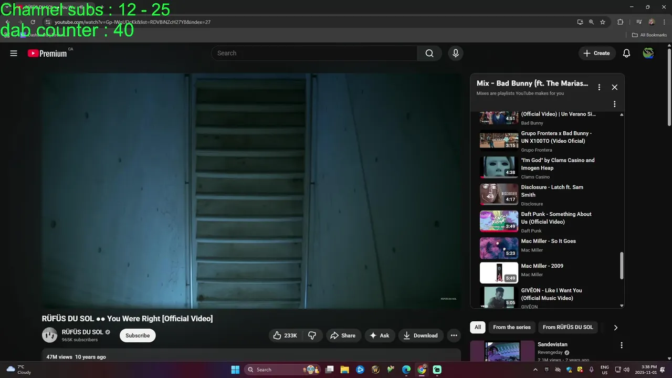Play Mac Miller - 2009

(x=546, y=272)
